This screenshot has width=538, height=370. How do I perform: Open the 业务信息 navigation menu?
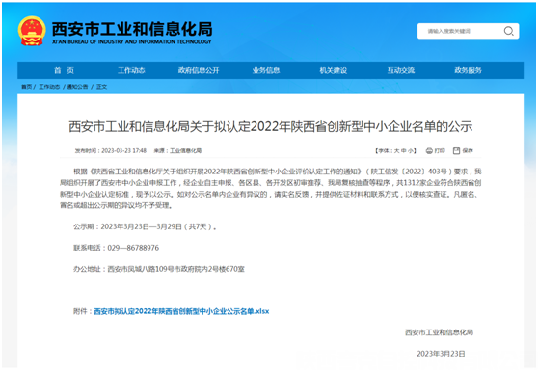(266, 70)
